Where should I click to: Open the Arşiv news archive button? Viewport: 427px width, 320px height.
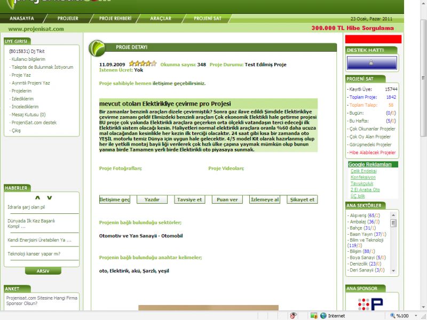(x=43, y=271)
